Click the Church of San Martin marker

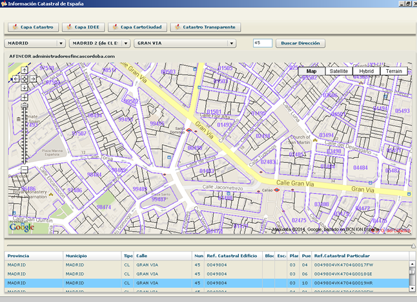click(x=316, y=140)
